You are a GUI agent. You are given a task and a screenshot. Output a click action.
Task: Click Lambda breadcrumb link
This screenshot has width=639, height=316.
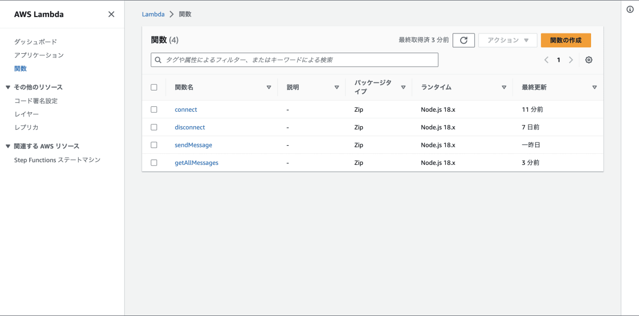[153, 14]
